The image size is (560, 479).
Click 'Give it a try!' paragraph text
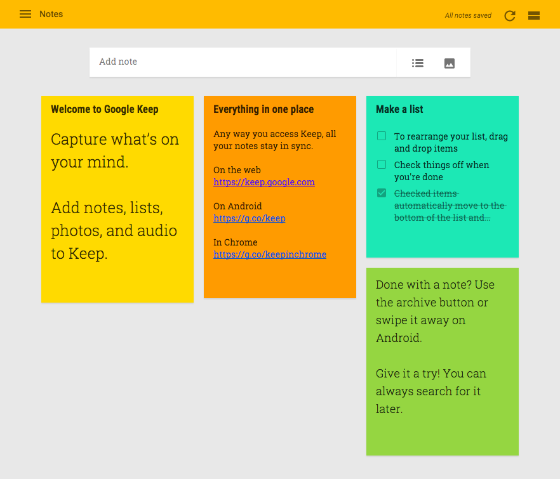pyautogui.click(x=430, y=391)
